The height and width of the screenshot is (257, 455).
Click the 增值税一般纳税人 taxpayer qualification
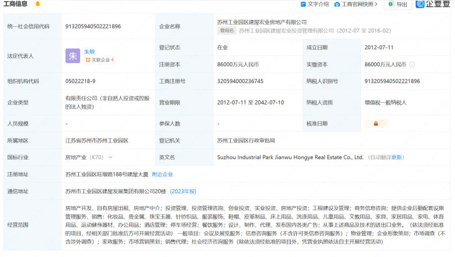pos(385,102)
